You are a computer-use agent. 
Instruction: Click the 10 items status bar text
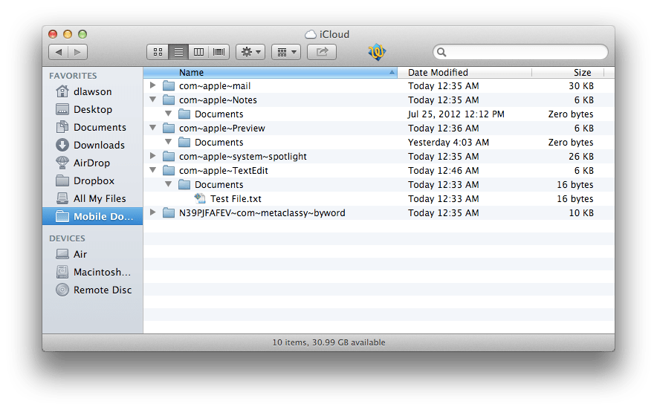click(x=328, y=342)
